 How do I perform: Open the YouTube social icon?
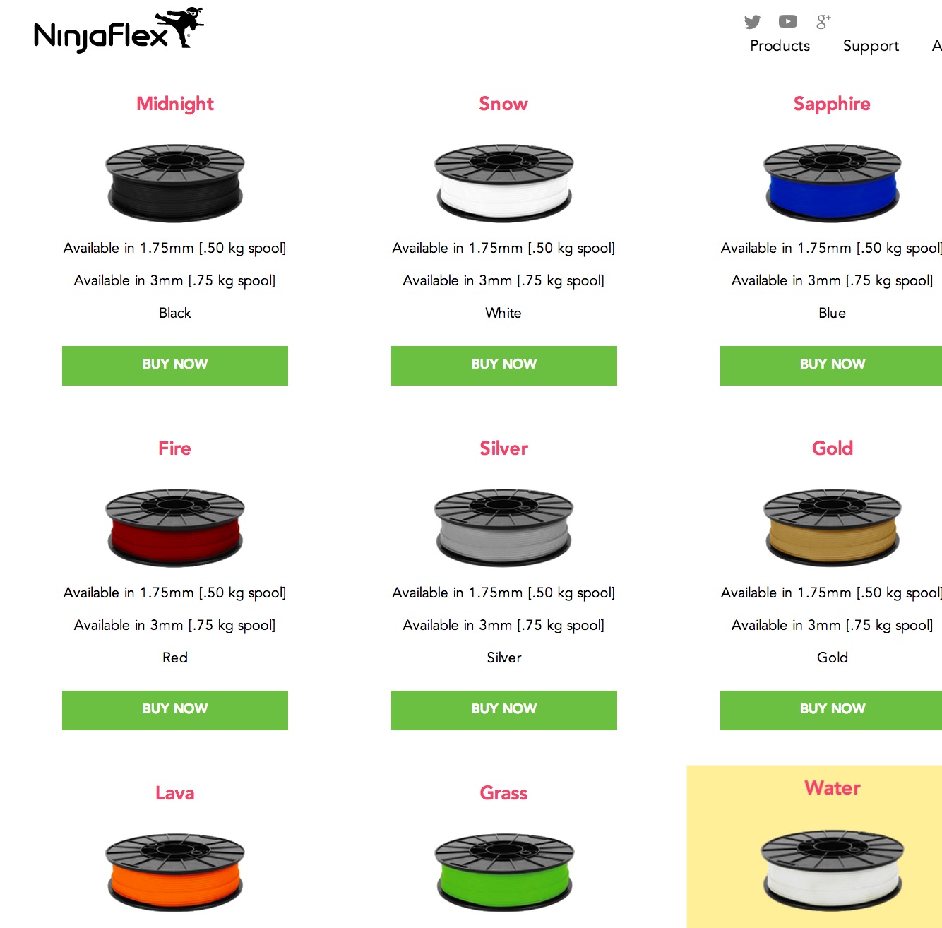[x=787, y=22]
